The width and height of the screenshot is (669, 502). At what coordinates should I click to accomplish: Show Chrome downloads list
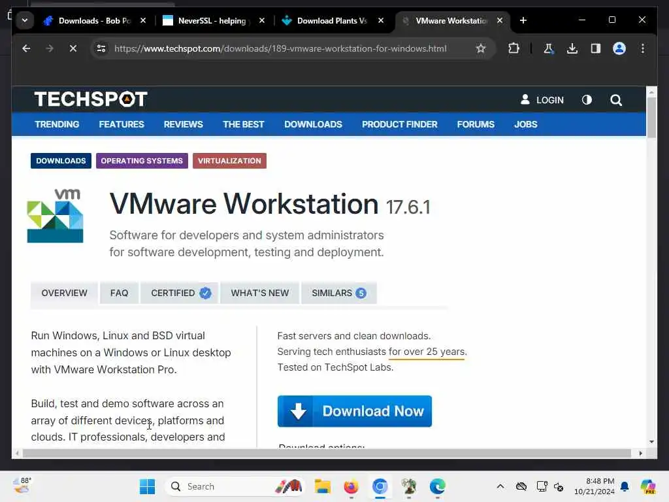572,48
